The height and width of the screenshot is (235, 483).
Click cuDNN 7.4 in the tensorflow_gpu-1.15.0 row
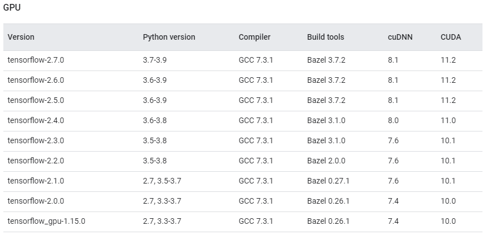coord(393,221)
